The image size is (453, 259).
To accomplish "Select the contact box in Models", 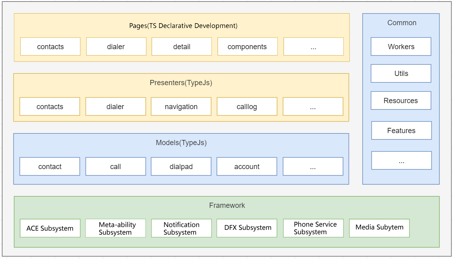I will 50,167.
